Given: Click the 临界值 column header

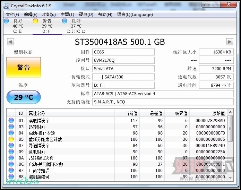Looking at the screenshot, I should pos(177,113).
